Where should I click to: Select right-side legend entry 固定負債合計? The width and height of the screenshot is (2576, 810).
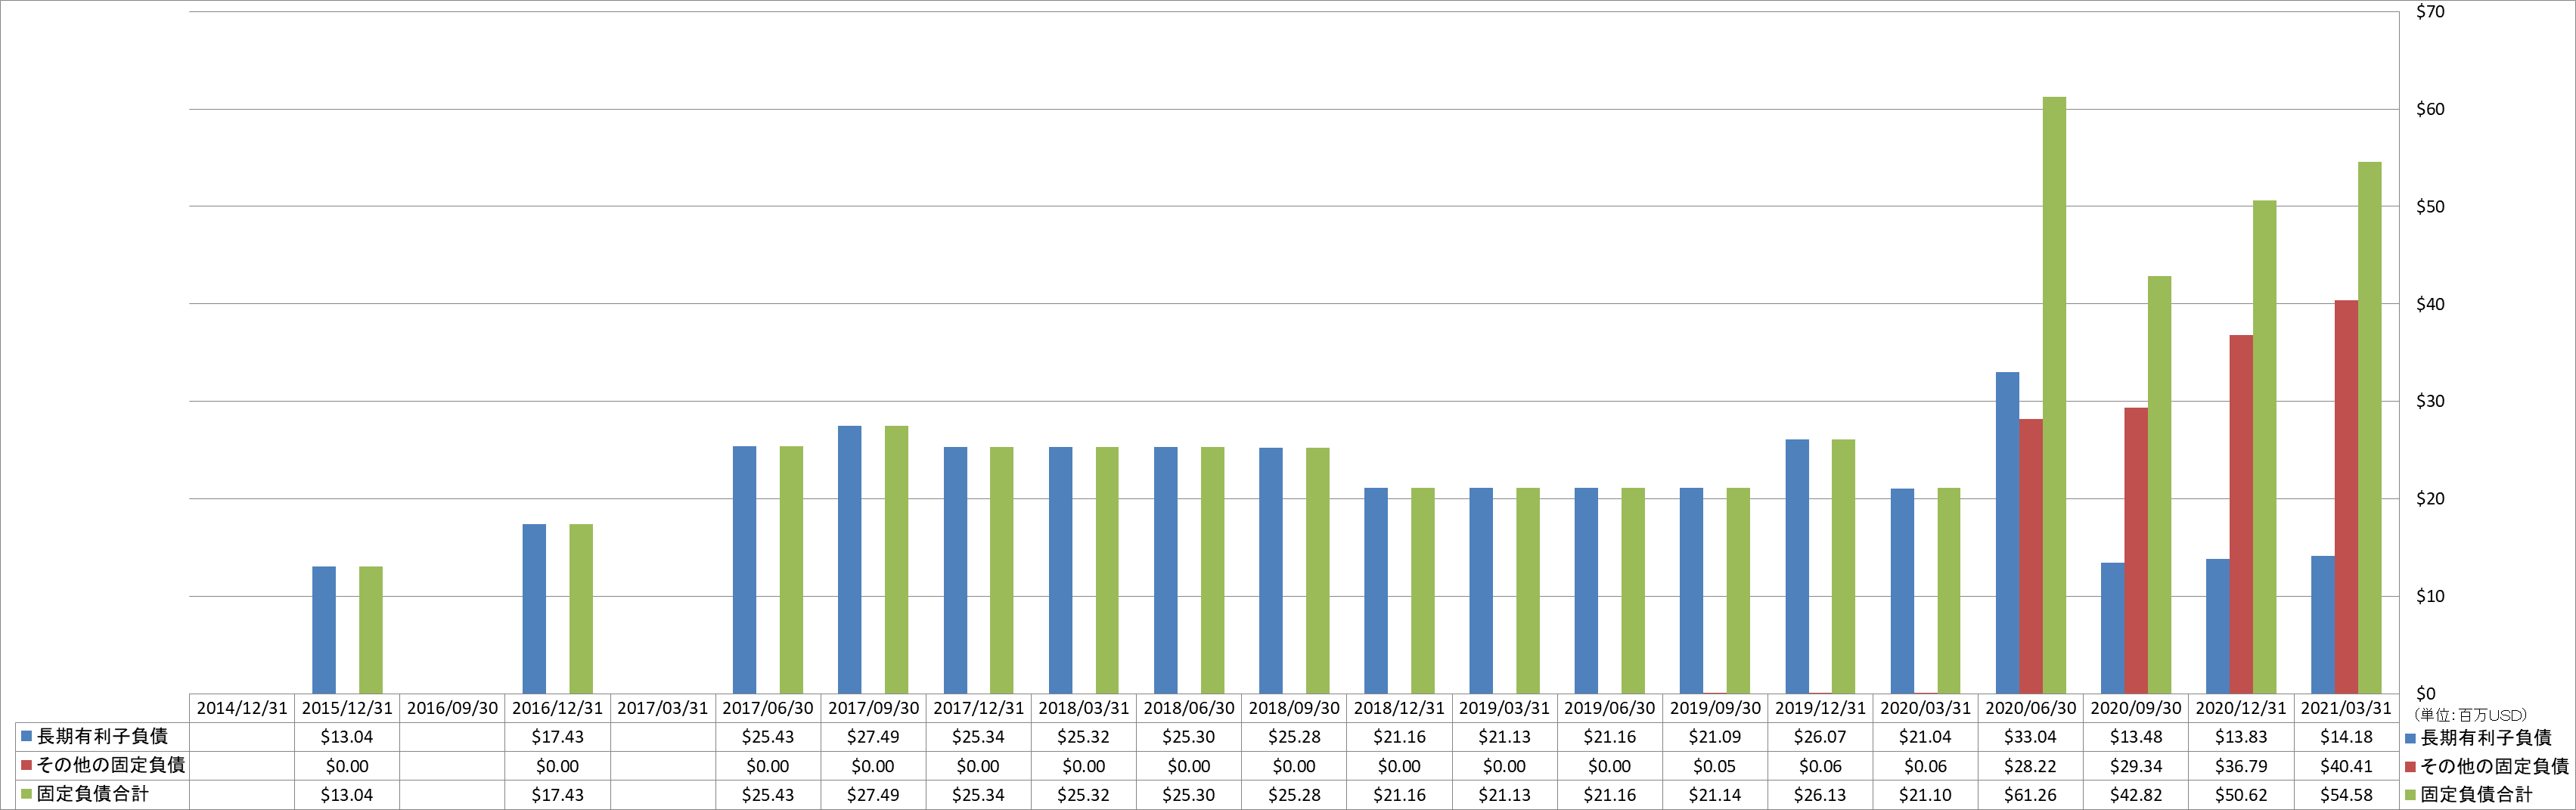click(x=2469, y=795)
